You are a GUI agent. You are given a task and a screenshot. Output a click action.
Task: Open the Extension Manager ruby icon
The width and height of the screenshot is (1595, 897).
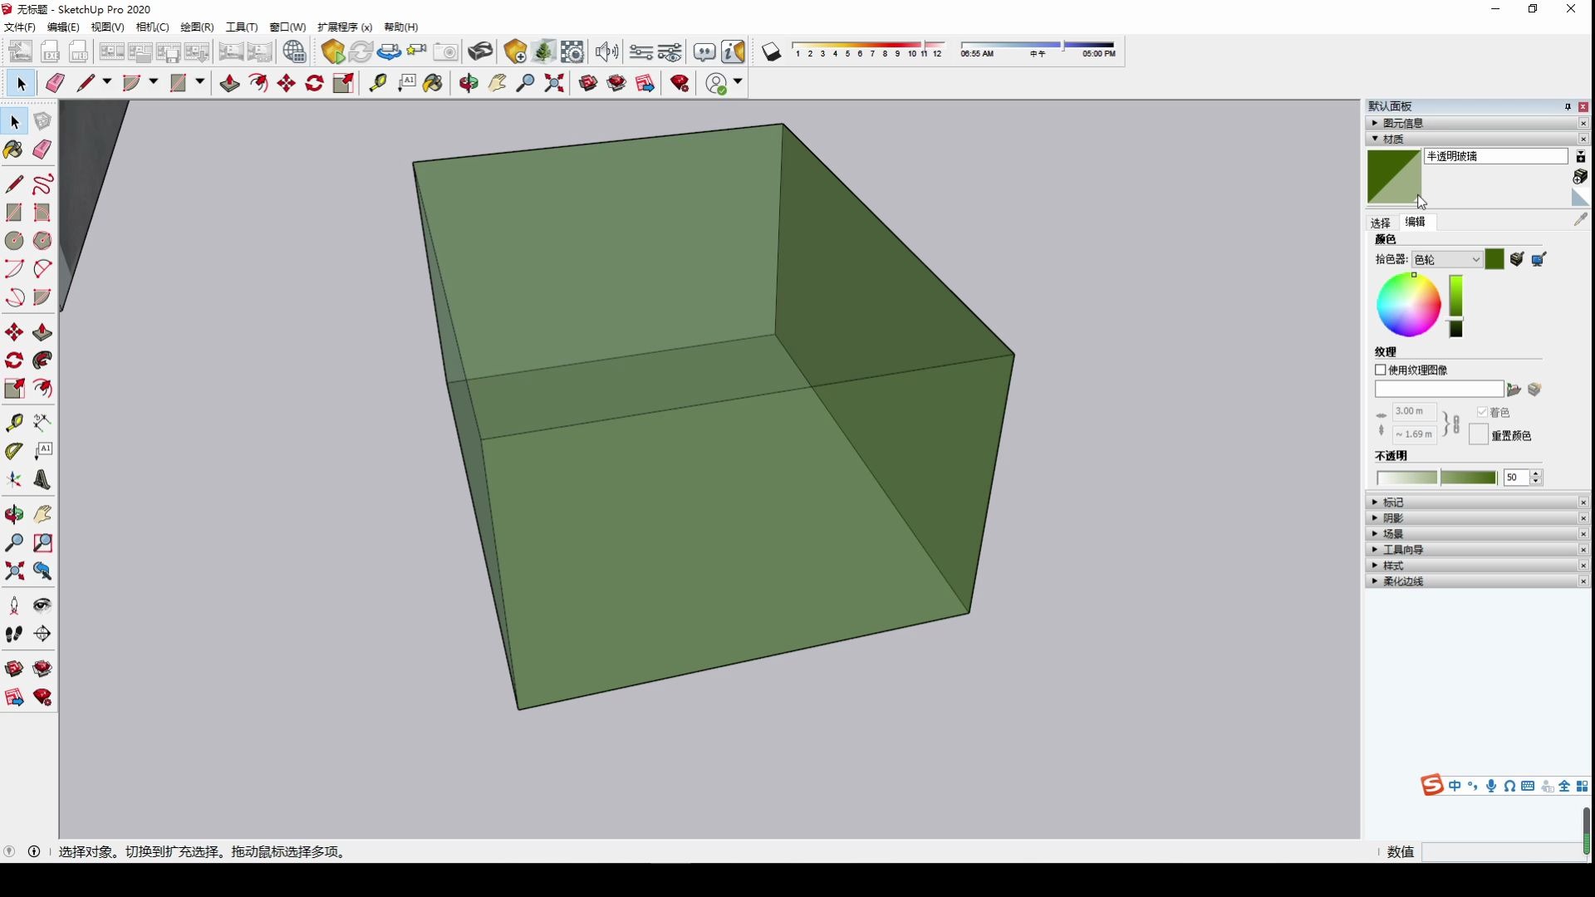(680, 83)
